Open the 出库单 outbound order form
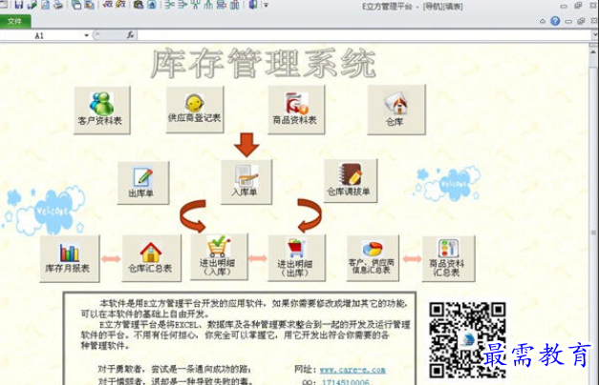The width and height of the screenshot is (599, 385). click(x=143, y=183)
